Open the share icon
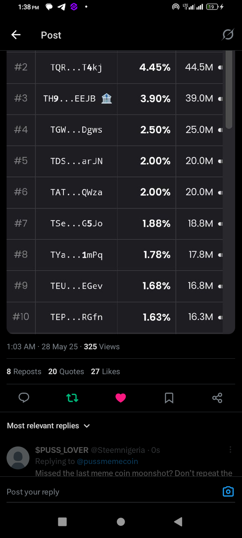The height and width of the screenshot is (538, 242). 217,398
